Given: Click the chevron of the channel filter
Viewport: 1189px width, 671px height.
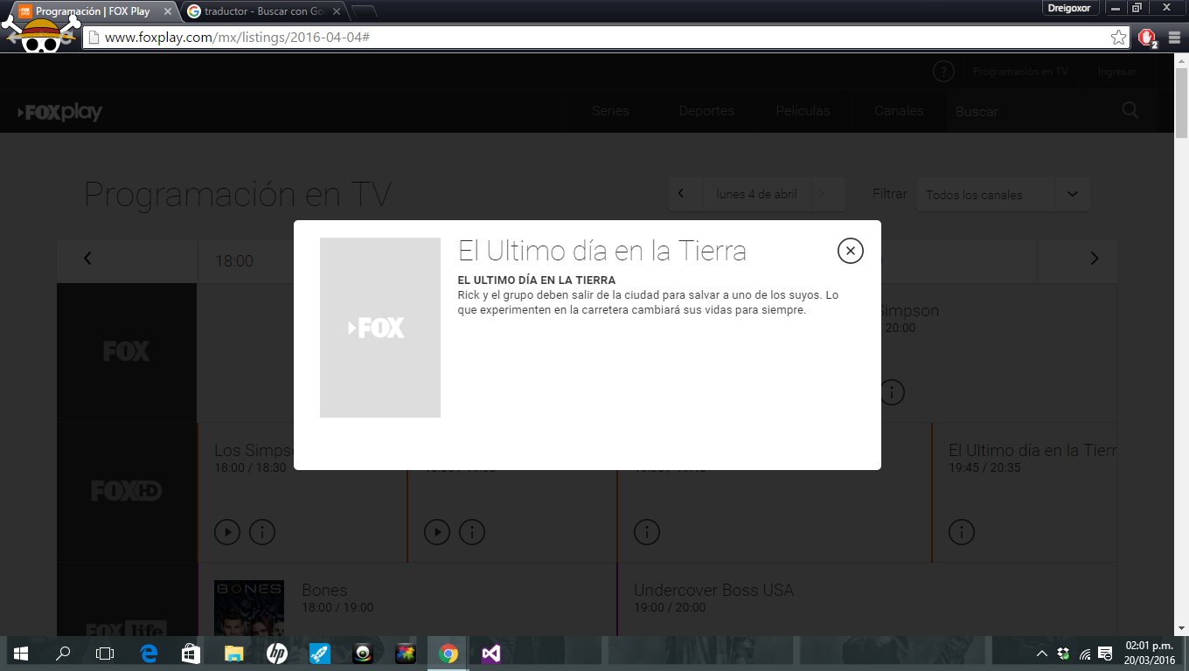Looking at the screenshot, I should coord(1073,194).
